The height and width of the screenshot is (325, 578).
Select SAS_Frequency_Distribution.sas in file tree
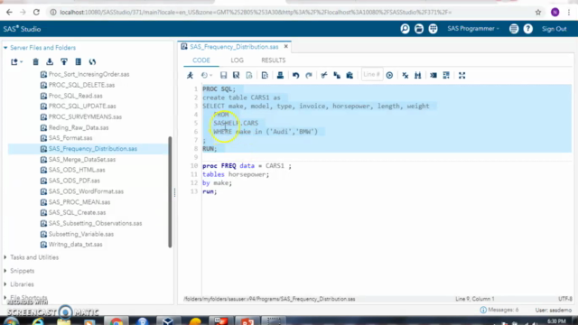point(92,148)
